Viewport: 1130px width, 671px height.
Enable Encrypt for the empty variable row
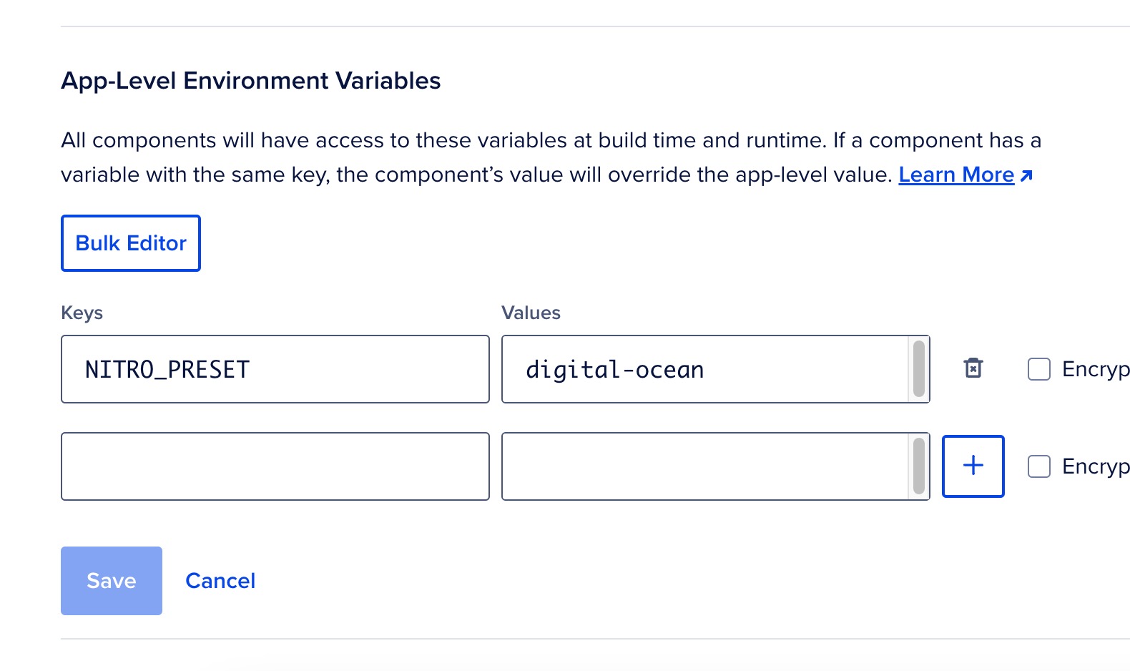tap(1038, 466)
